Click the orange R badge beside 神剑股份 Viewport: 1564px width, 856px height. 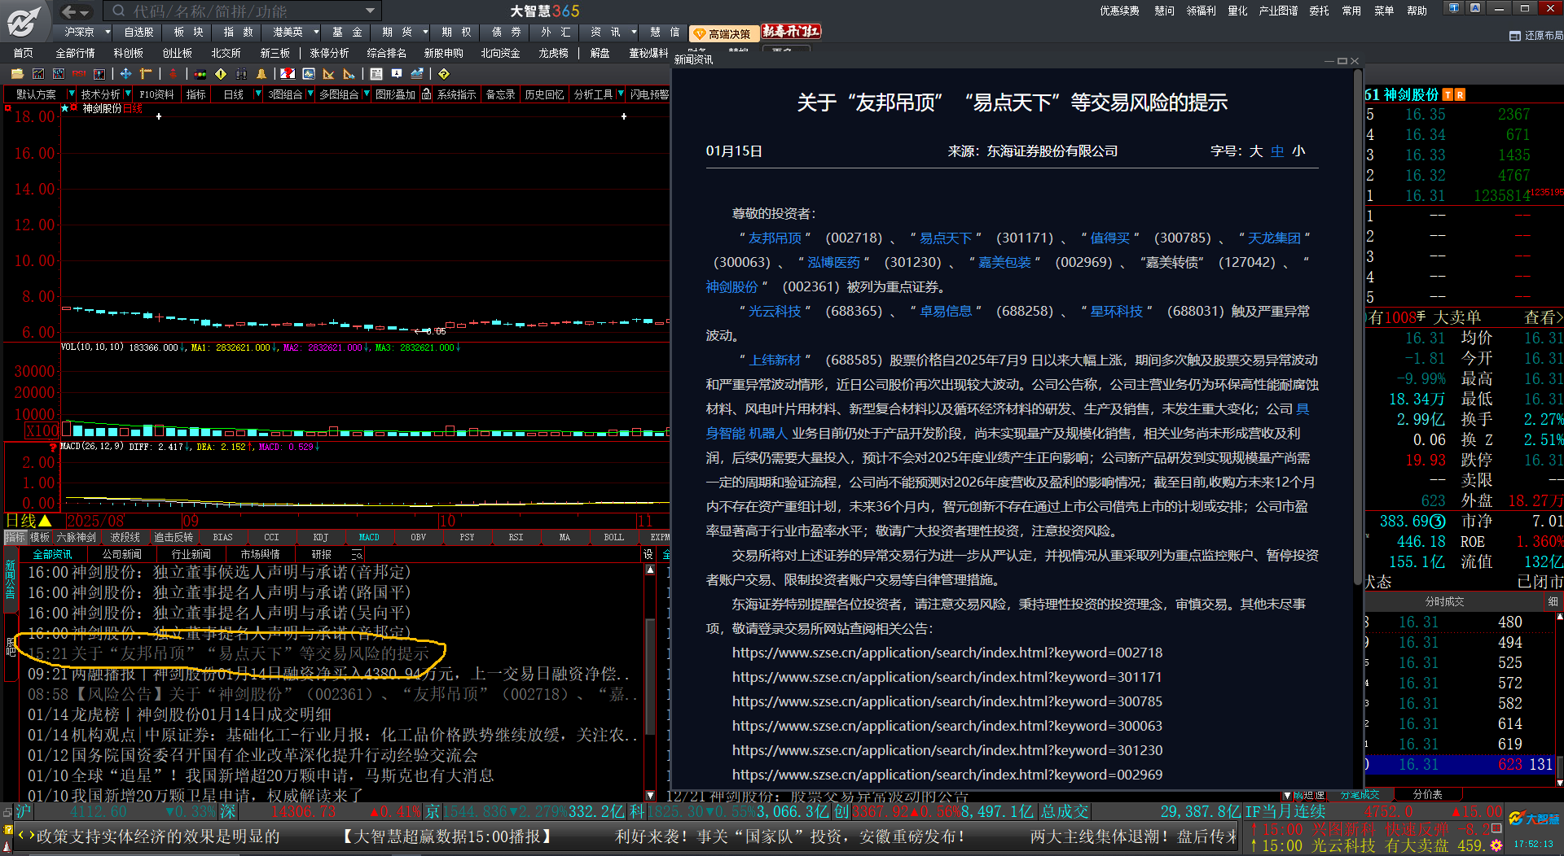(1460, 95)
